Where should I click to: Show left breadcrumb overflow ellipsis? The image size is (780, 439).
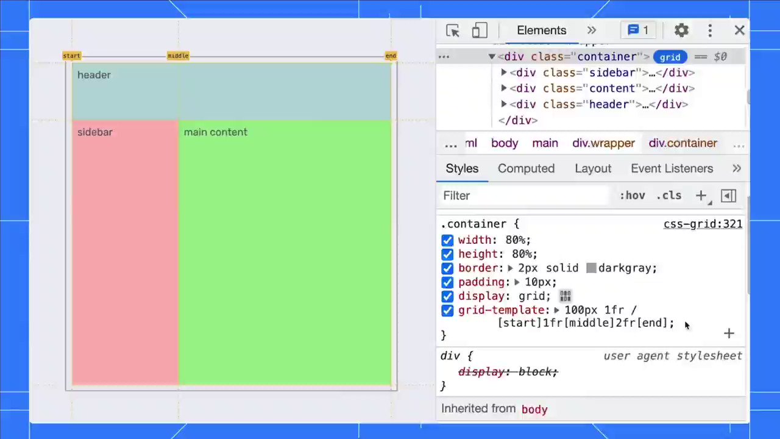pos(450,143)
